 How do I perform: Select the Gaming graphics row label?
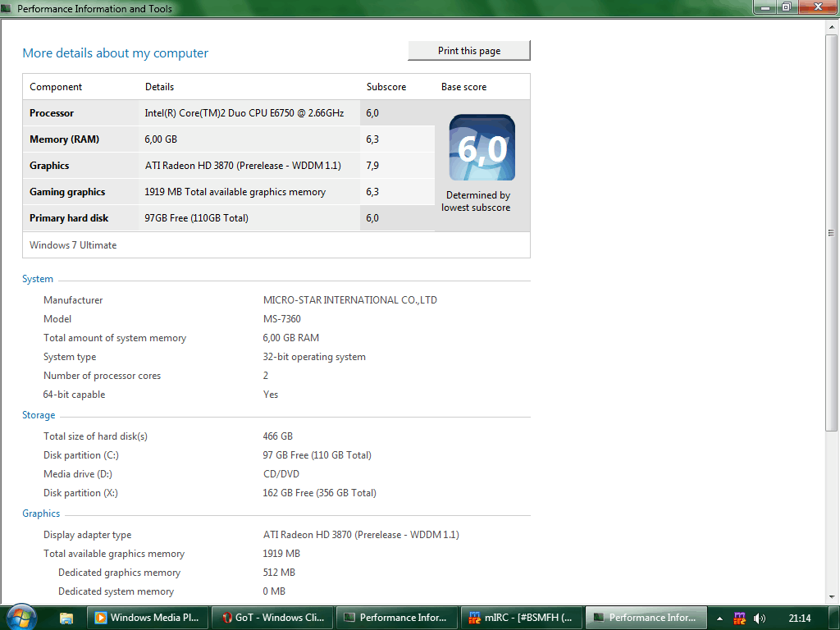point(67,192)
